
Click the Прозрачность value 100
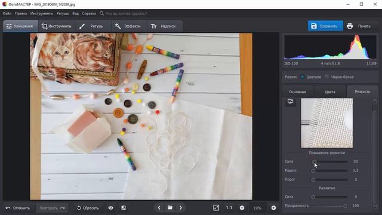tap(356, 206)
